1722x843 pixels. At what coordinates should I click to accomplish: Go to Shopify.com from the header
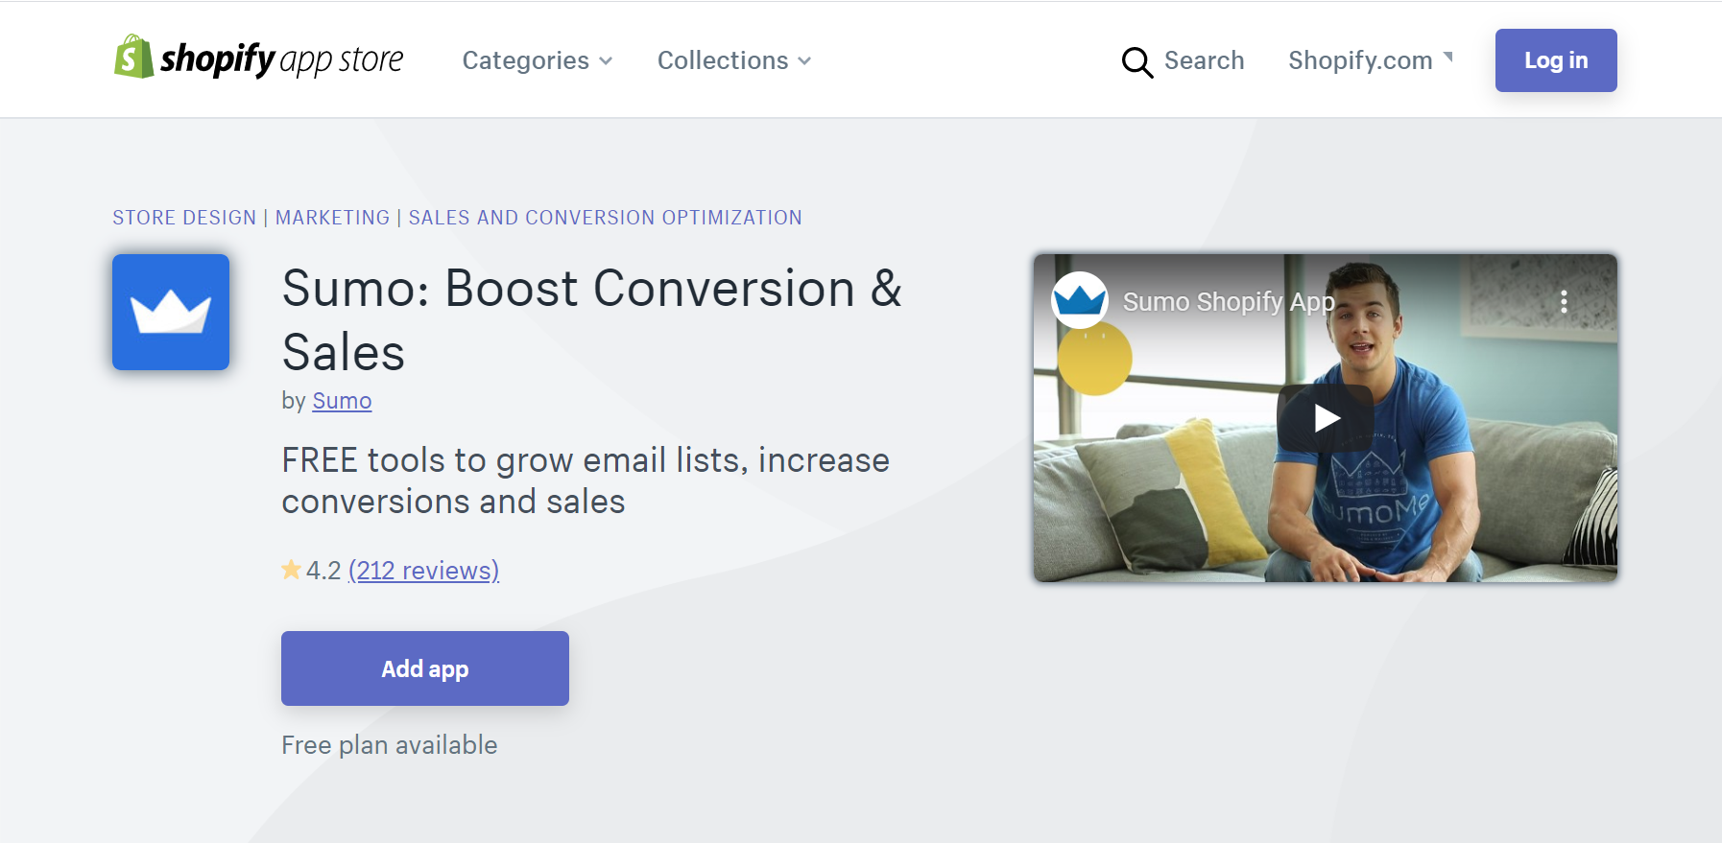point(1359,60)
